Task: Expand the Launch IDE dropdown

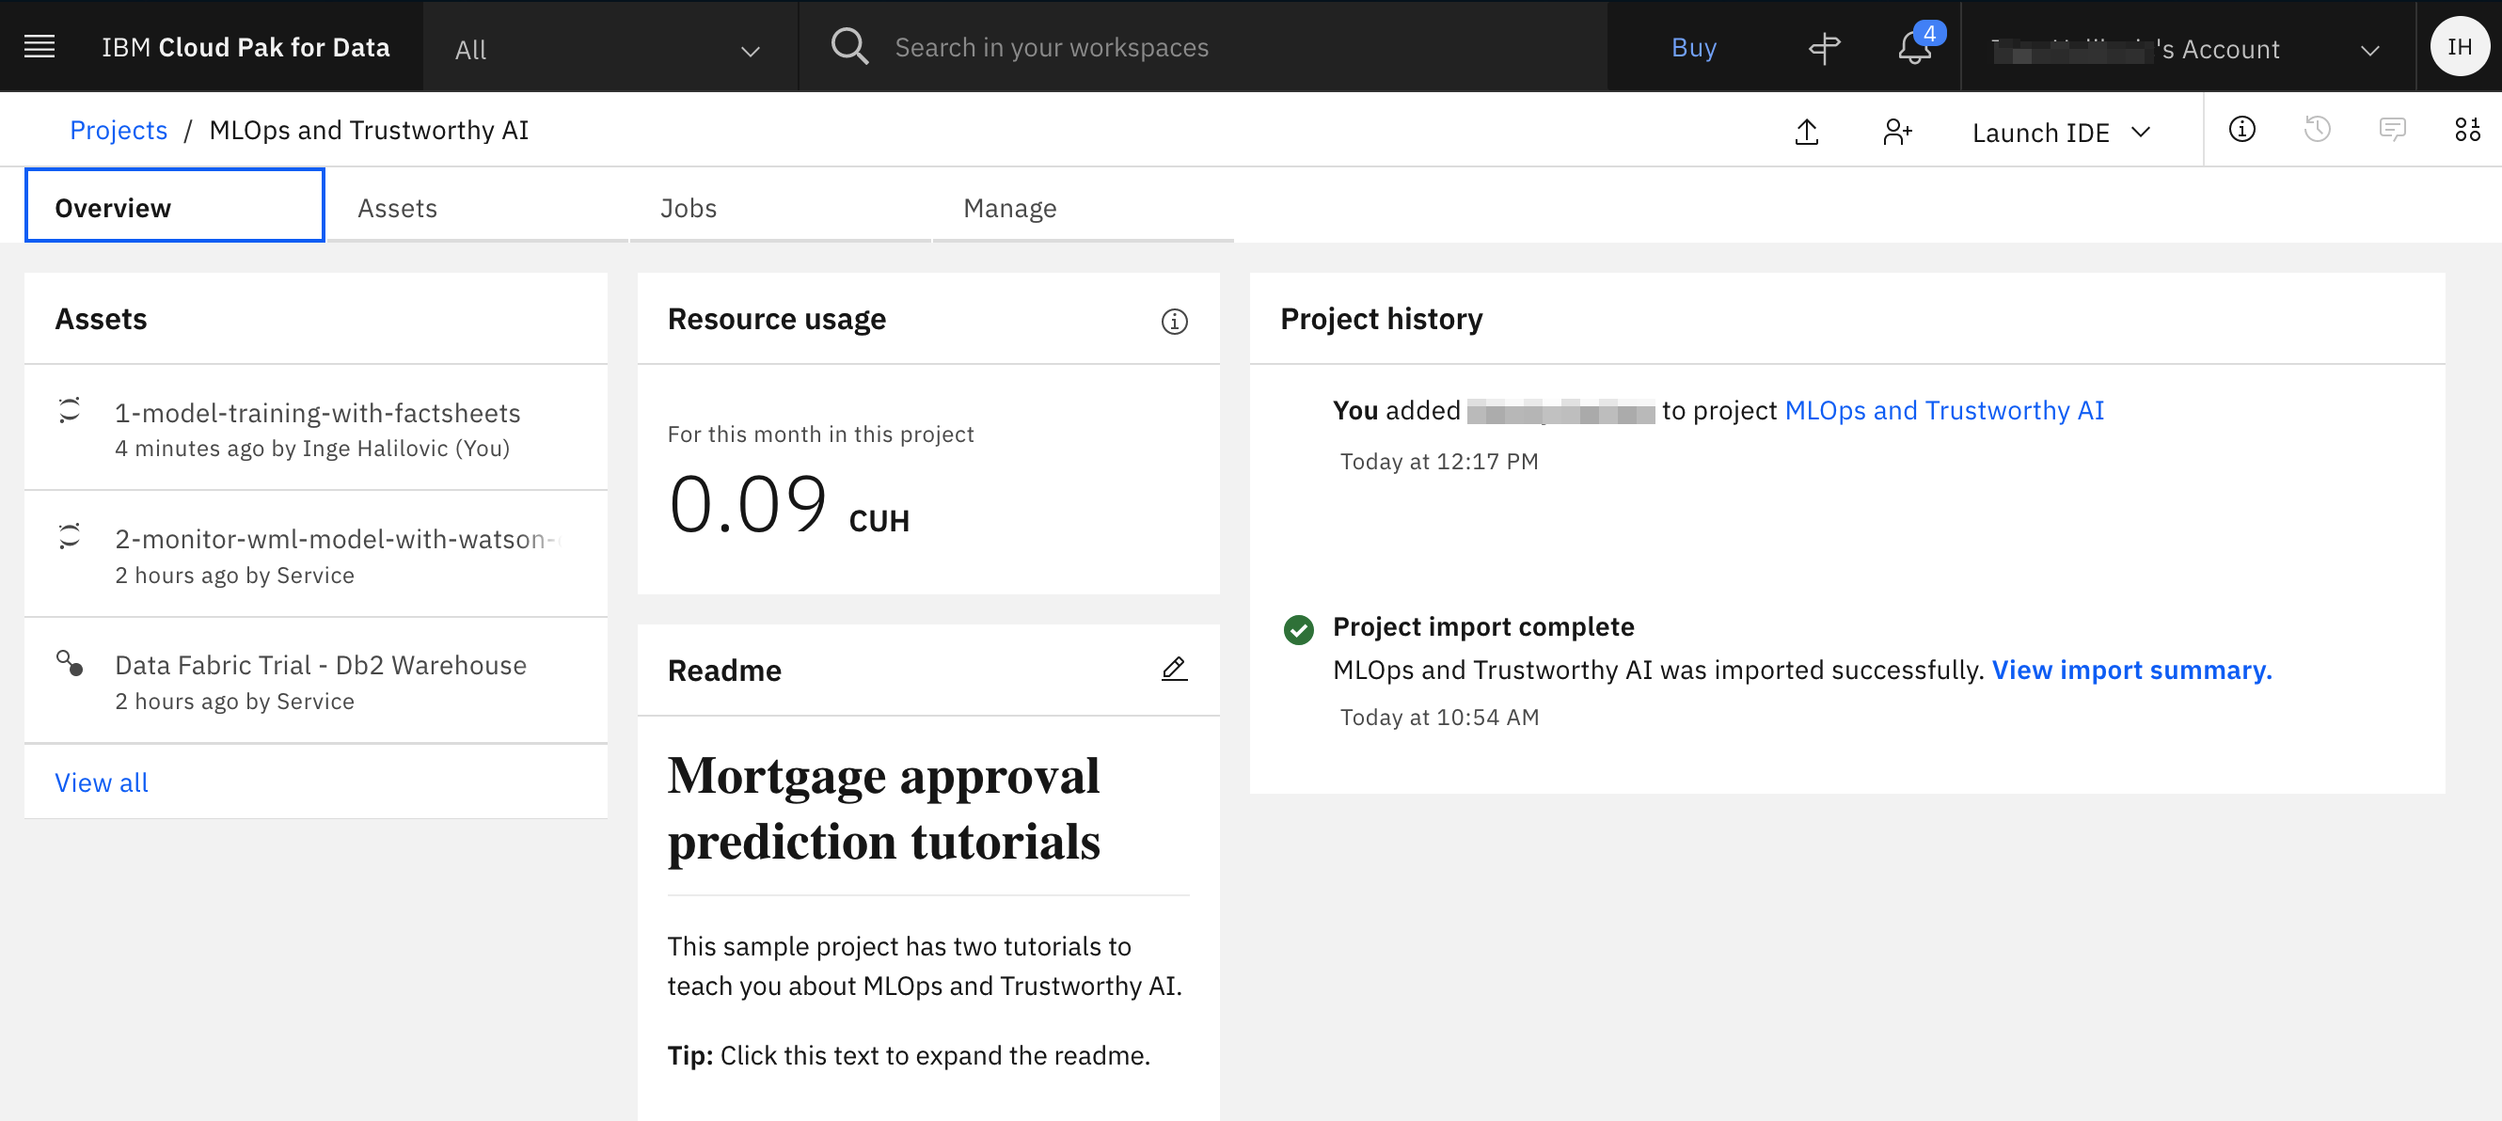Action: (2060, 132)
